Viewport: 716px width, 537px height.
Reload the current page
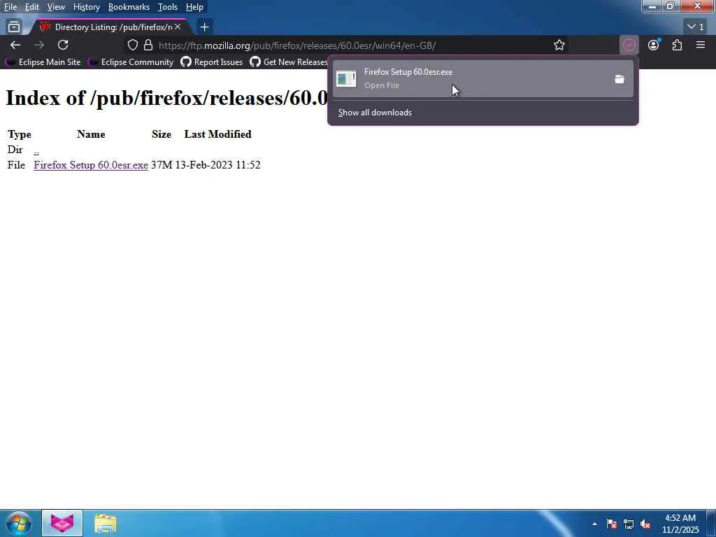63,45
